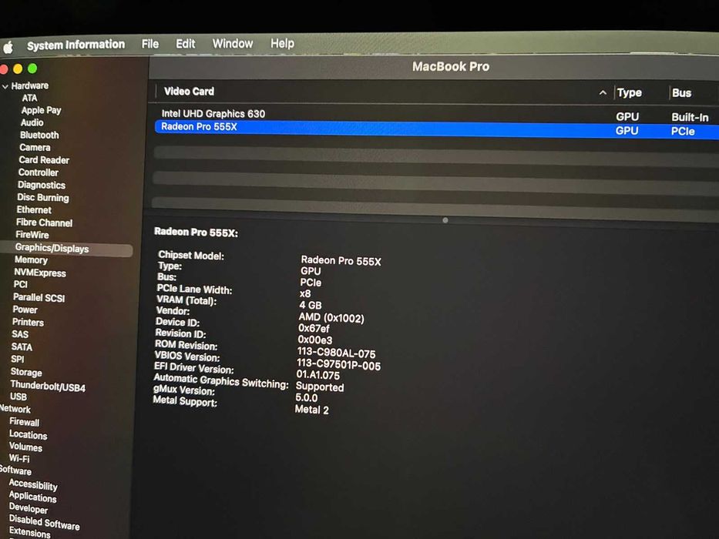The image size is (719, 539).
Task: Select Disc Burning in the sidebar
Action: pos(42,198)
